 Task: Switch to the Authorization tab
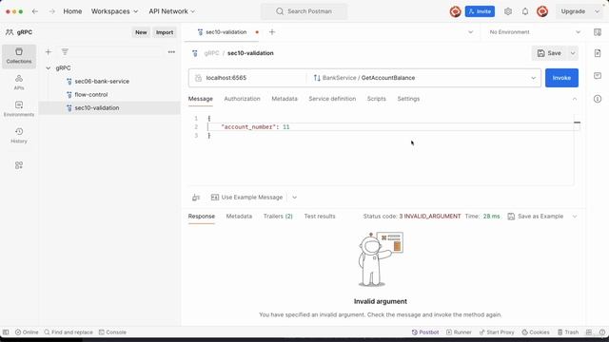click(x=242, y=99)
